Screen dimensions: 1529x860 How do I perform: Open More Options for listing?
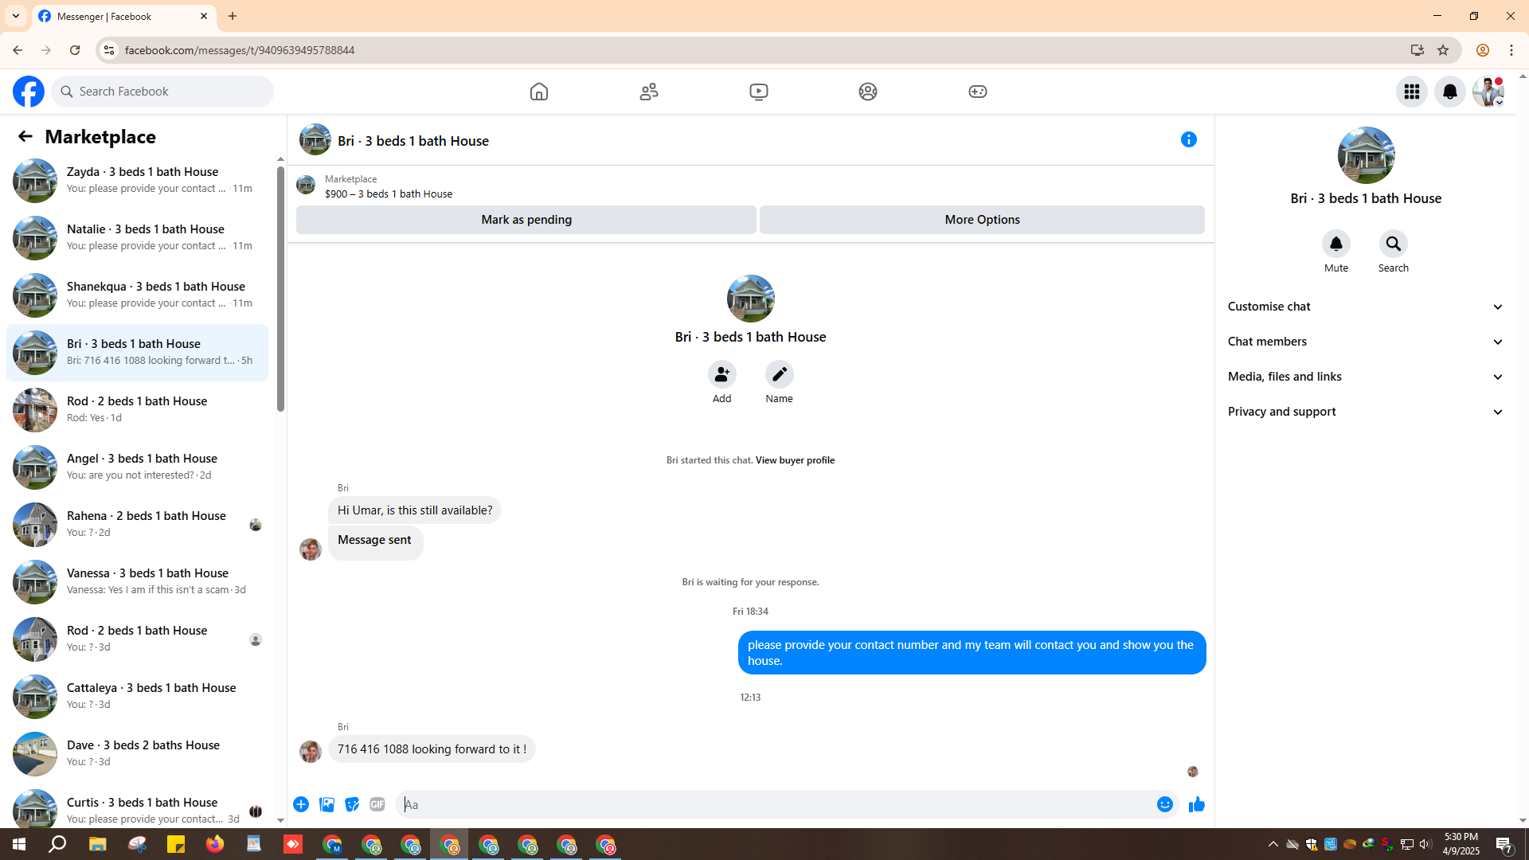pos(982,220)
